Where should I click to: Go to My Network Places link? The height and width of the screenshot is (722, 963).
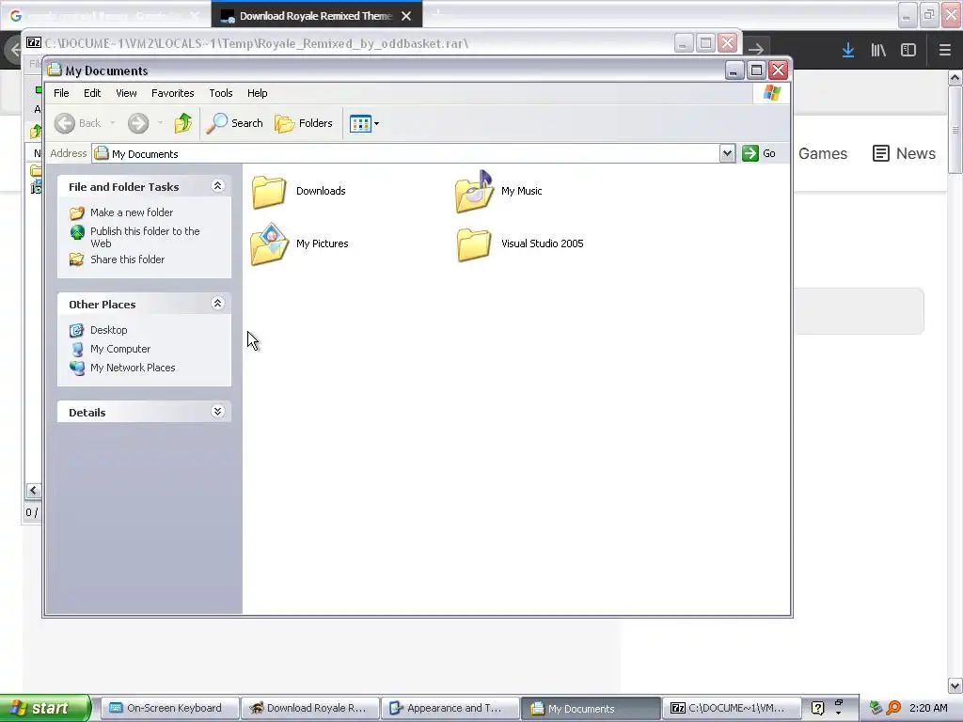click(133, 368)
